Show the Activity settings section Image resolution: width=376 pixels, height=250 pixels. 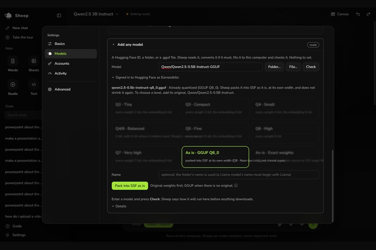pyautogui.click(x=71, y=73)
